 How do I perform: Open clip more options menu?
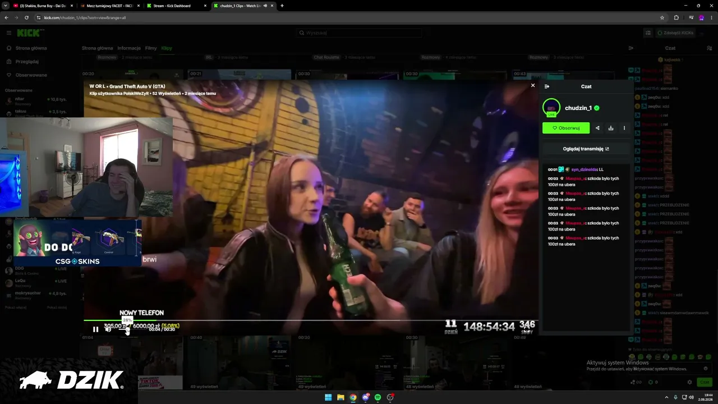point(624,128)
